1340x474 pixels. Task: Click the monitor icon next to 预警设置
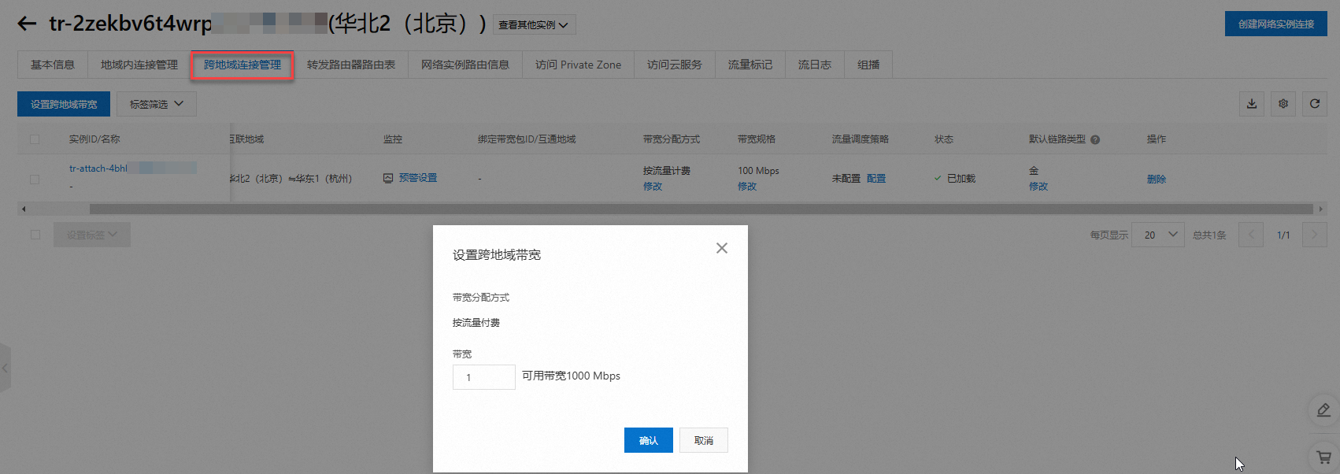pyautogui.click(x=388, y=178)
